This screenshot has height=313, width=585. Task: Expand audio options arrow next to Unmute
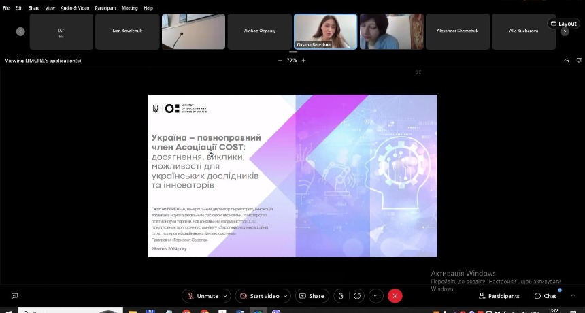point(225,296)
